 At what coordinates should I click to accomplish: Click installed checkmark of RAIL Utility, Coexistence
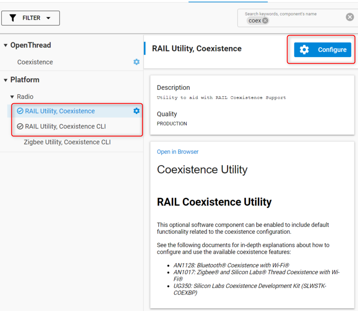[20, 111]
